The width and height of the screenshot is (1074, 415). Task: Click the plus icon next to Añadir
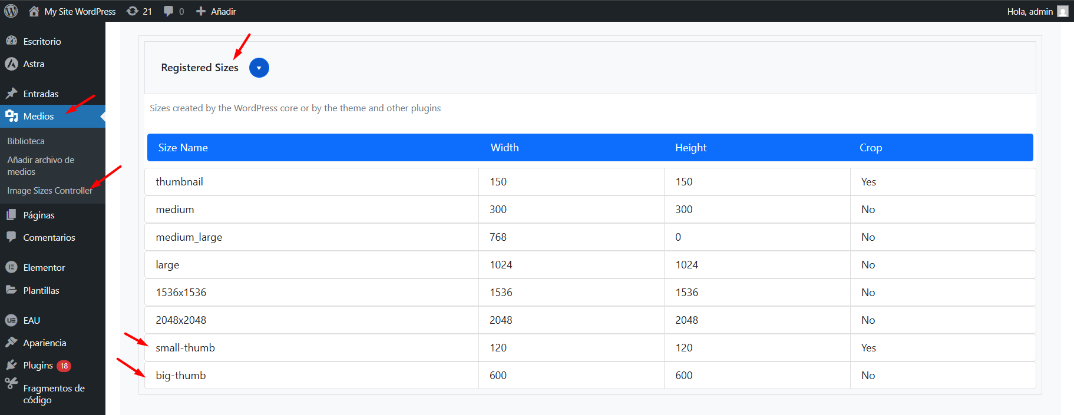pyautogui.click(x=201, y=11)
